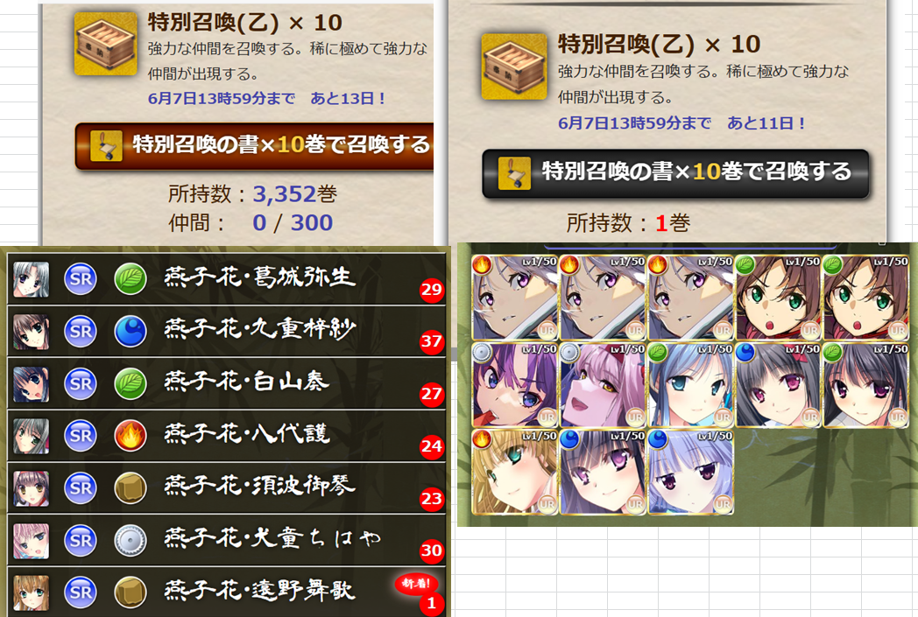Click the fire element icon for 八代護
Screen dimensions: 918x617
coord(130,436)
